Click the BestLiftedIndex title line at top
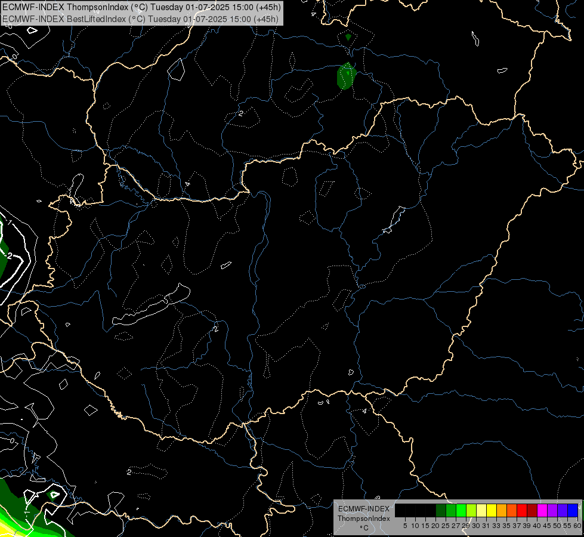 [140, 19]
